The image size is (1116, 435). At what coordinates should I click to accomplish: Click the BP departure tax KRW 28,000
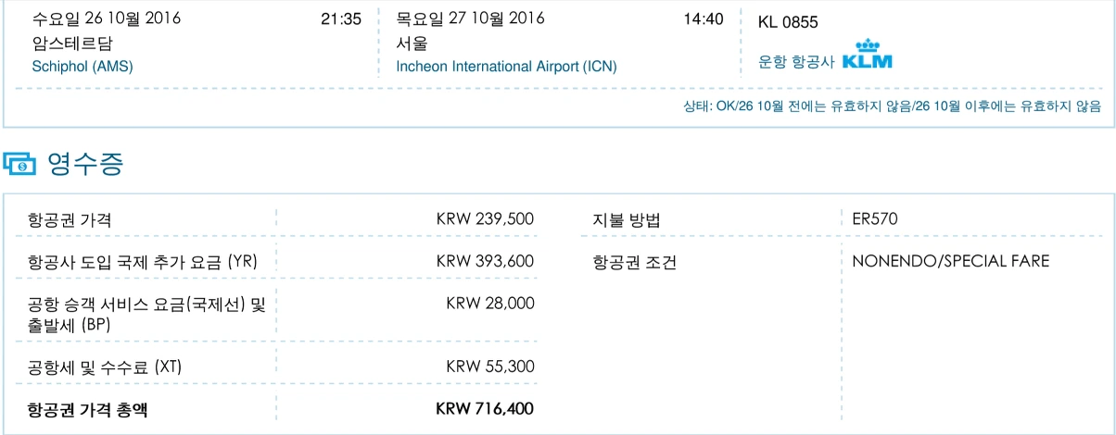(x=489, y=303)
